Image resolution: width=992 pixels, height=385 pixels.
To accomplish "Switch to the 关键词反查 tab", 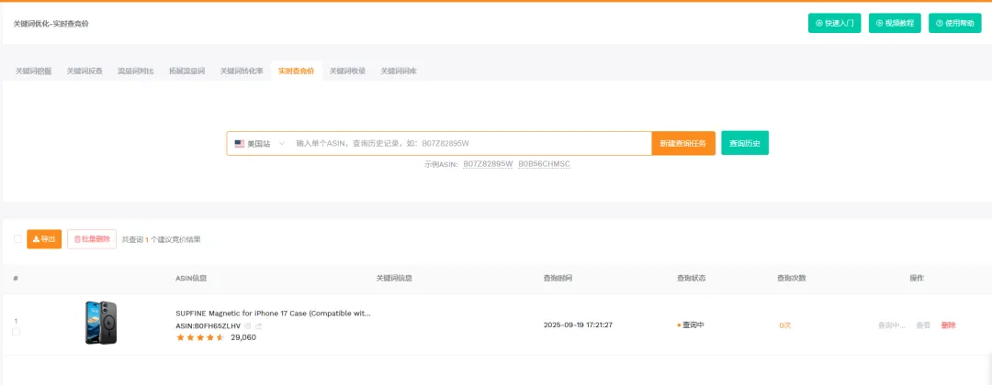I will 85,71.
